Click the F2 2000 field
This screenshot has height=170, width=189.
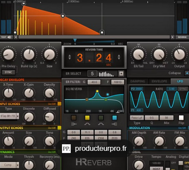(x=137, y=88)
